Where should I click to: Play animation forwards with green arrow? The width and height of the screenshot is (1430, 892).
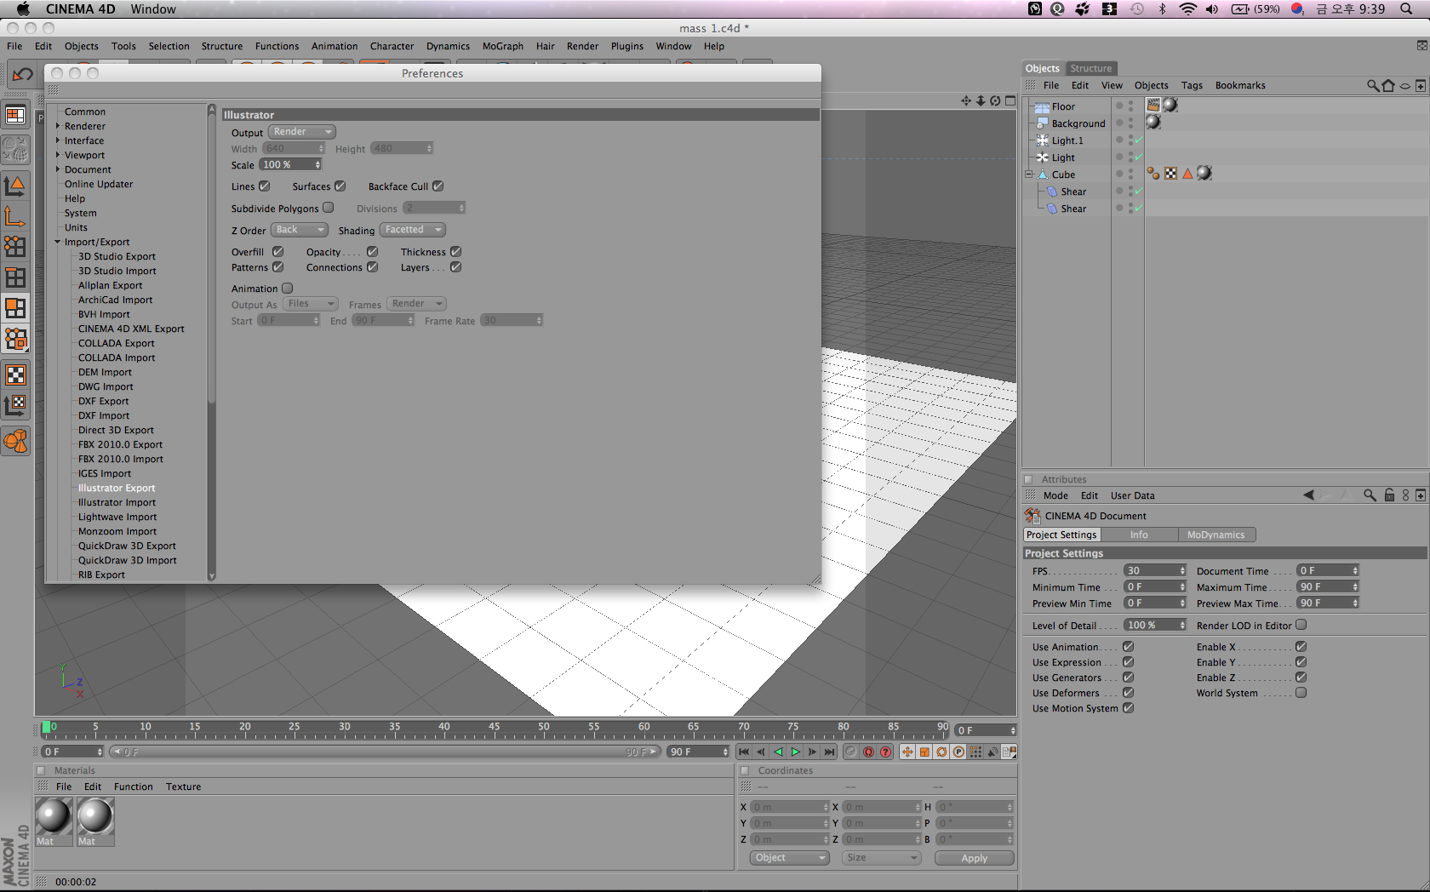796,752
